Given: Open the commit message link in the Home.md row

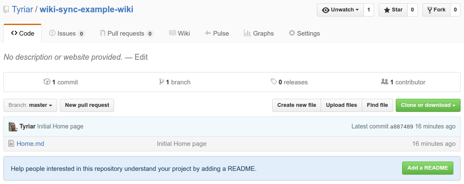Looking at the screenshot, I should [x=182, y=144].
